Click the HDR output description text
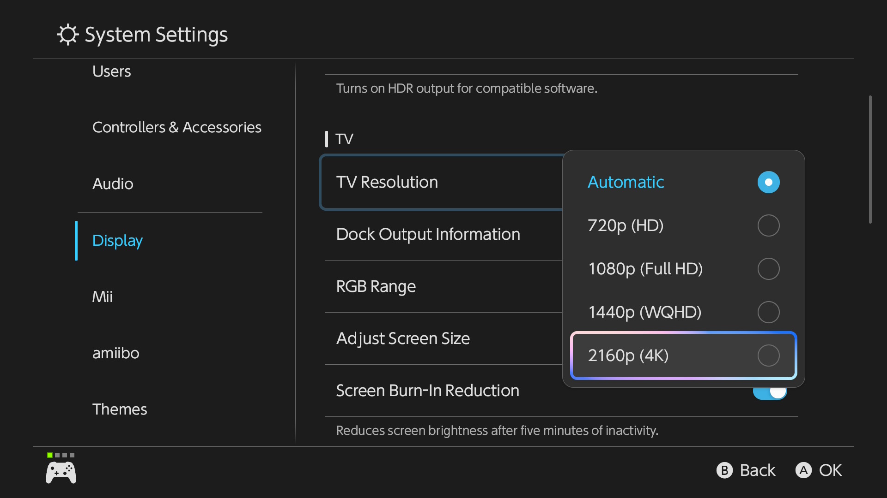 tap(467, 88)
